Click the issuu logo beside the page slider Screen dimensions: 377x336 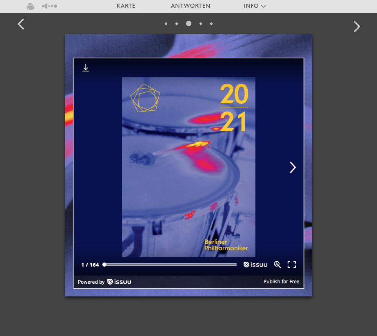click(x=255, y=265)
